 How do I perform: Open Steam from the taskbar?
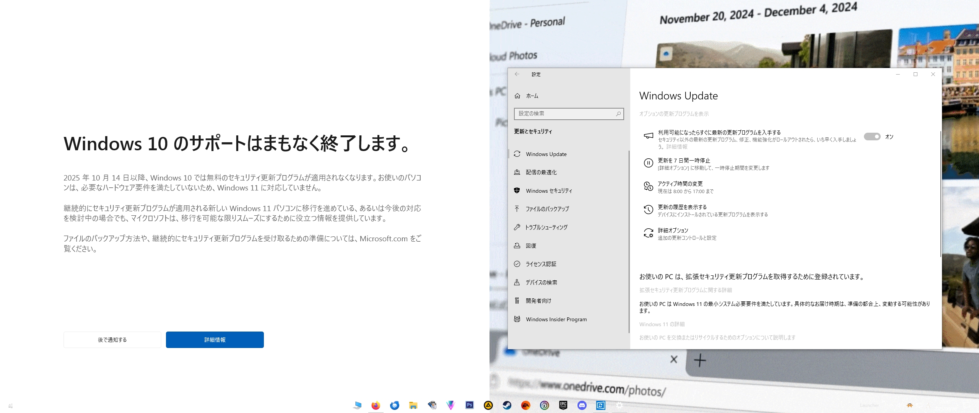[507, 405]
